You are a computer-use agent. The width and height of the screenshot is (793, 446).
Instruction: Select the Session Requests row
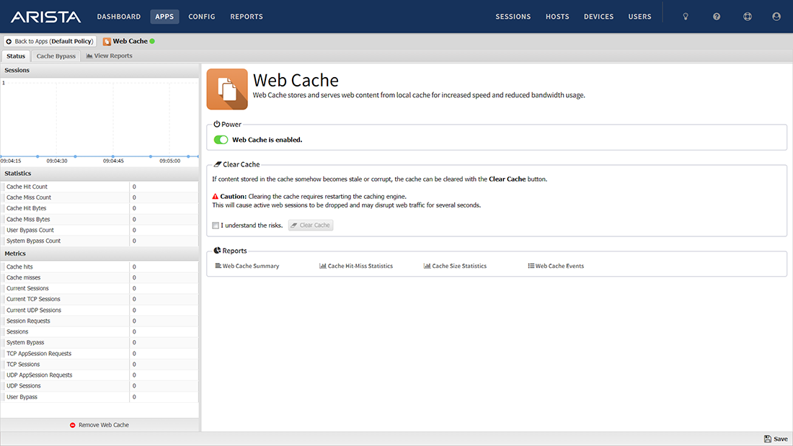point(99,321)
